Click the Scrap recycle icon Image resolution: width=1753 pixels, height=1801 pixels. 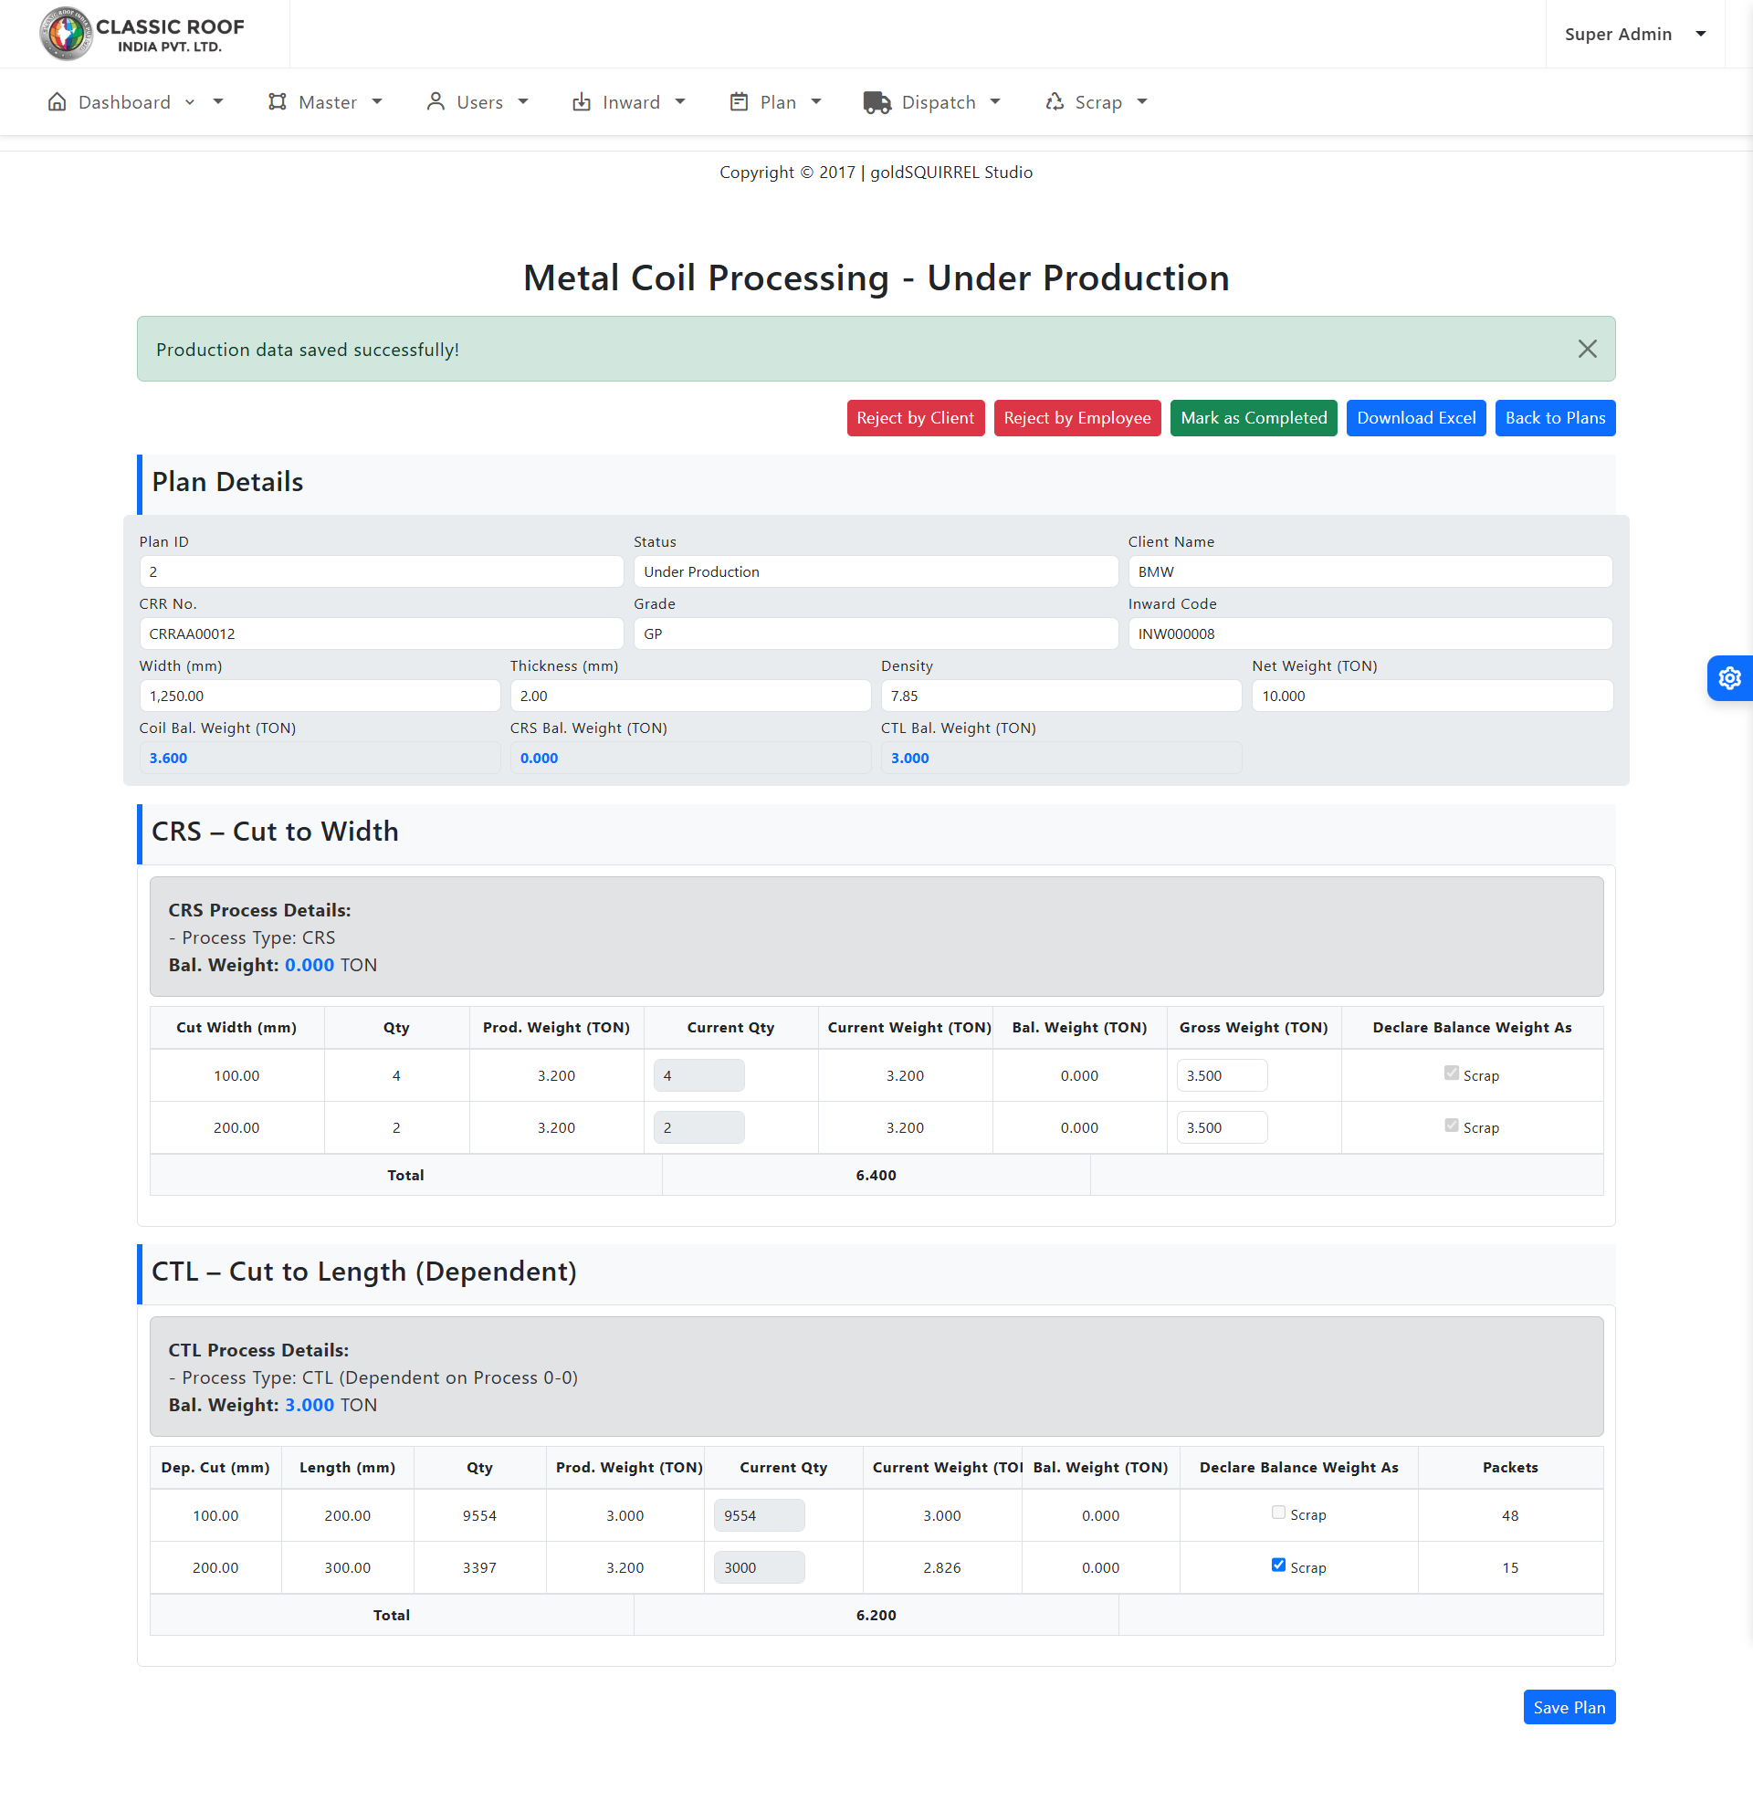pyautogui.click(x=1055, y=102)
